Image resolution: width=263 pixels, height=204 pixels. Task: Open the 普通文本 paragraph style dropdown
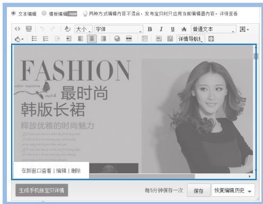click(x=213, y=29)
